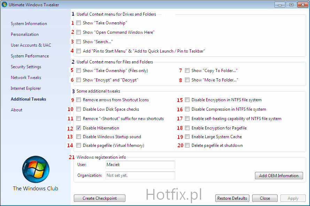Viewport: 310px width, 206px height.
Task: Click the Restore Defaults button
Action: [x=232, y=198]
